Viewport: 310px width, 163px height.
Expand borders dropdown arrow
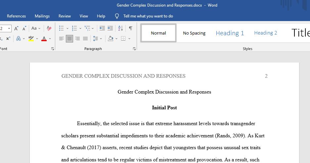point(129,39)
